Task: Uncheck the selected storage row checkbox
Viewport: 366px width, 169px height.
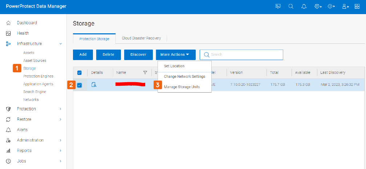Action: pos(80,85)
